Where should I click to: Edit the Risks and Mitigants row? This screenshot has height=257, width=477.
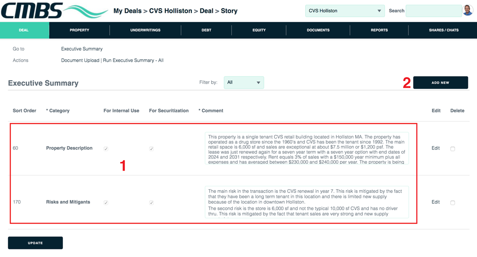pos(436,202)
